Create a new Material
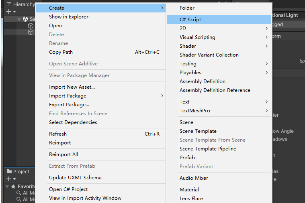 point(219,190)
